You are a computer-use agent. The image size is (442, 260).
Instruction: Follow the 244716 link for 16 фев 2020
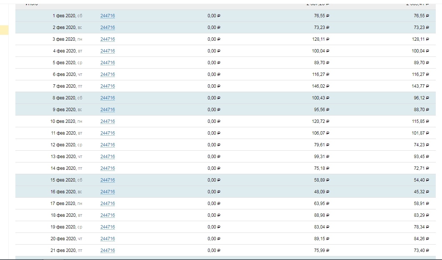tap(107, 192)
